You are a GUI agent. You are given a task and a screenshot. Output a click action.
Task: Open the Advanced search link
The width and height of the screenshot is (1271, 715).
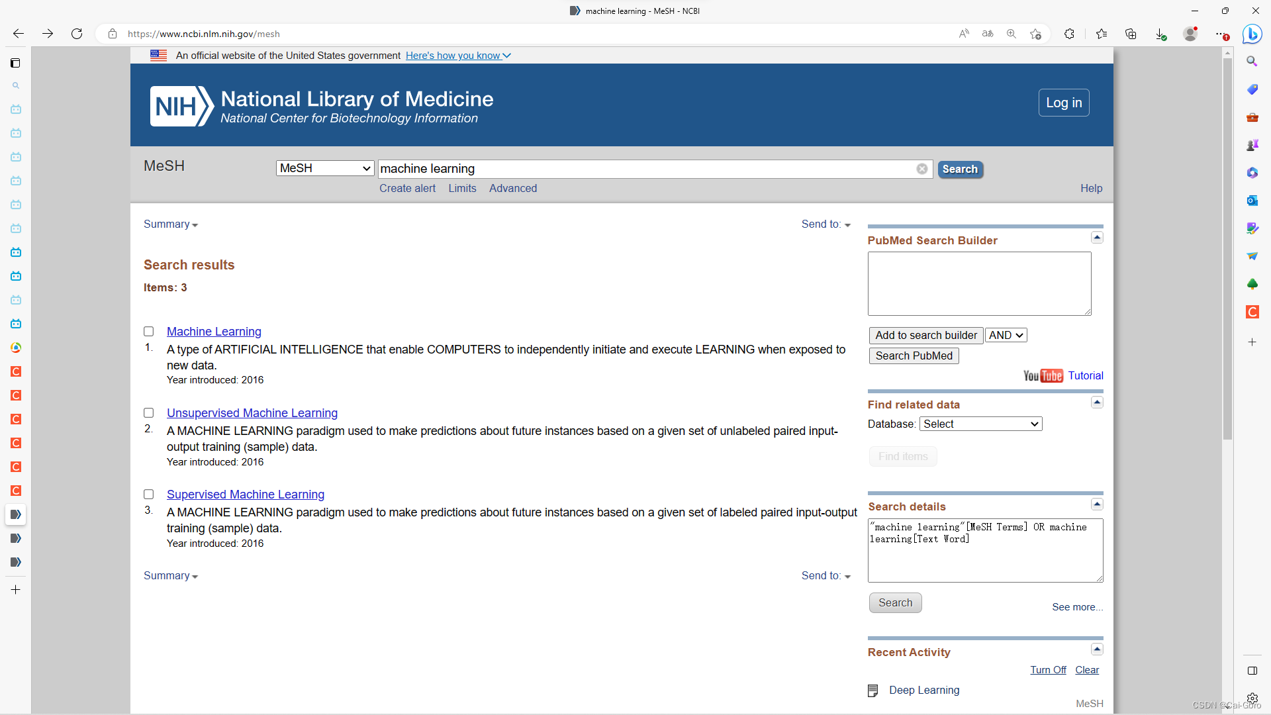[512, 189]
